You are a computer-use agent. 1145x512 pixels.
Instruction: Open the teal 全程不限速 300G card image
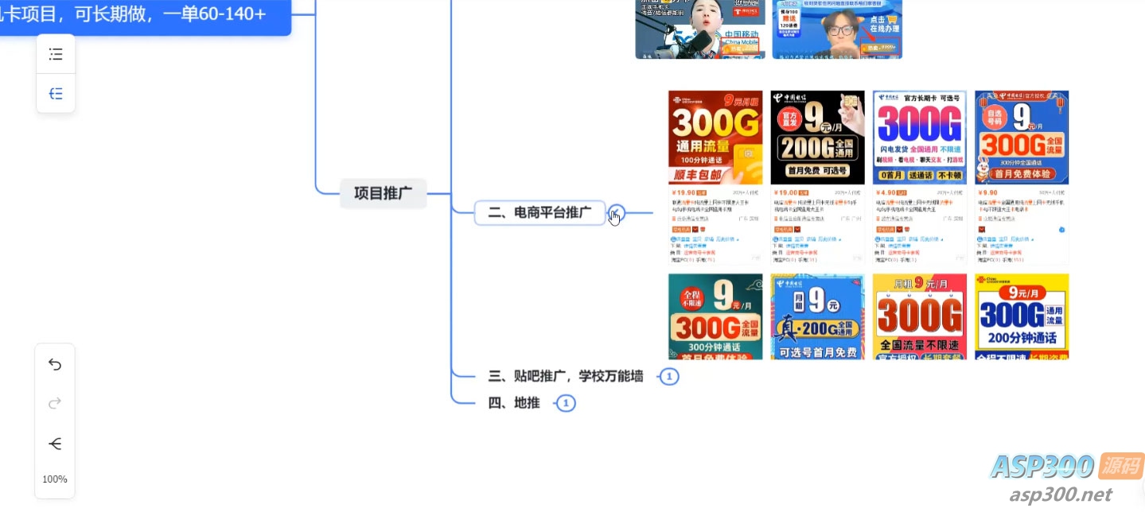[x=715, y=316]
